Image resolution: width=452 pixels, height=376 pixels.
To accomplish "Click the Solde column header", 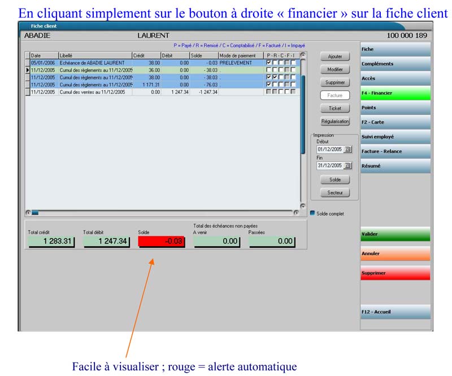I will (204, 55).
